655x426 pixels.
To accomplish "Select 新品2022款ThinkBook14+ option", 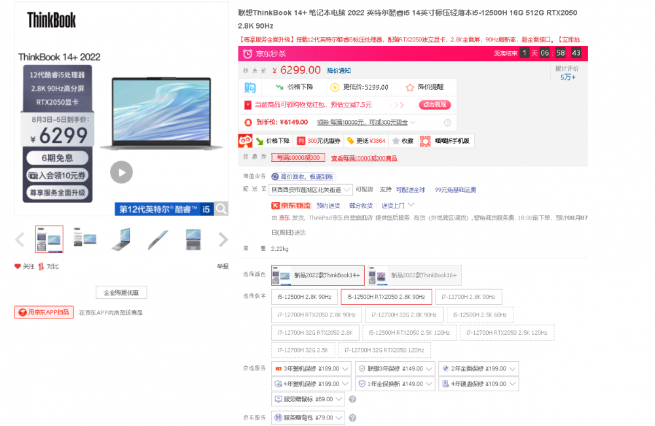I will point(318,275).
